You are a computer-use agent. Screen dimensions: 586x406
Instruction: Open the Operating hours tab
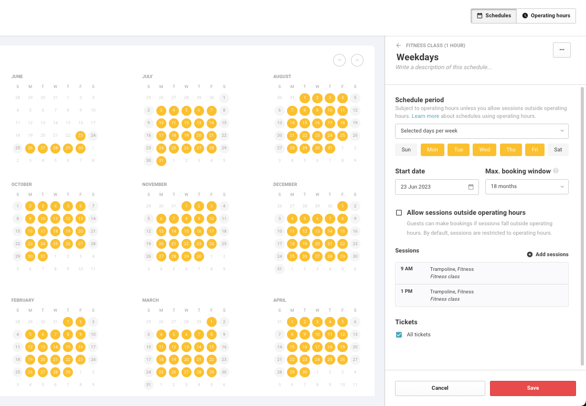pyautogui.click(x=546, y=16)
